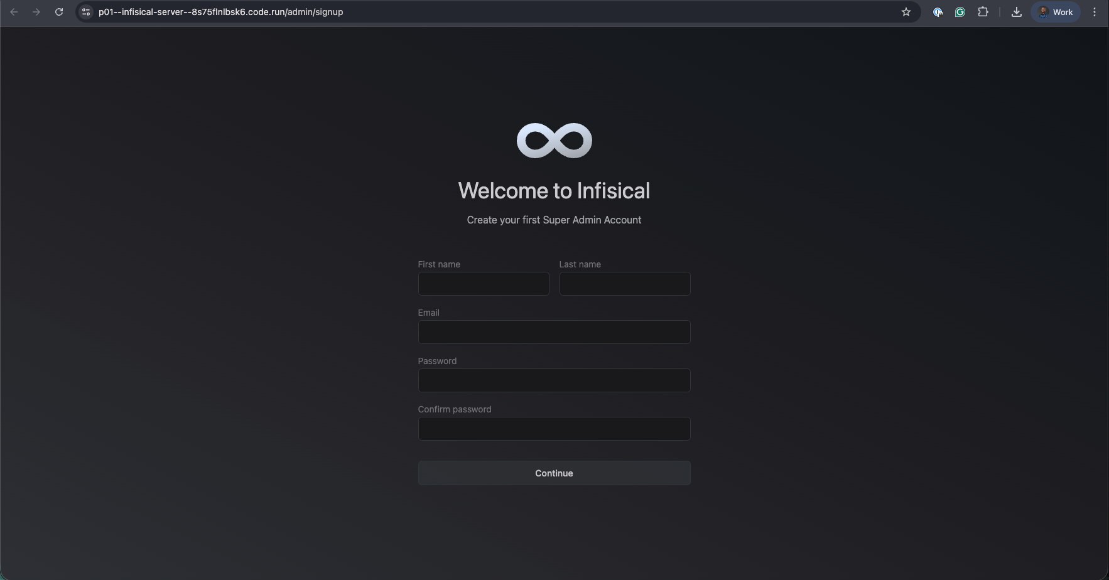Open the Extensions puzzle icon

point(983,12)
